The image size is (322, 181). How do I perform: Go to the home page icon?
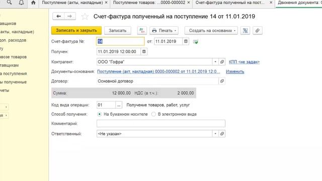(33, 3)
